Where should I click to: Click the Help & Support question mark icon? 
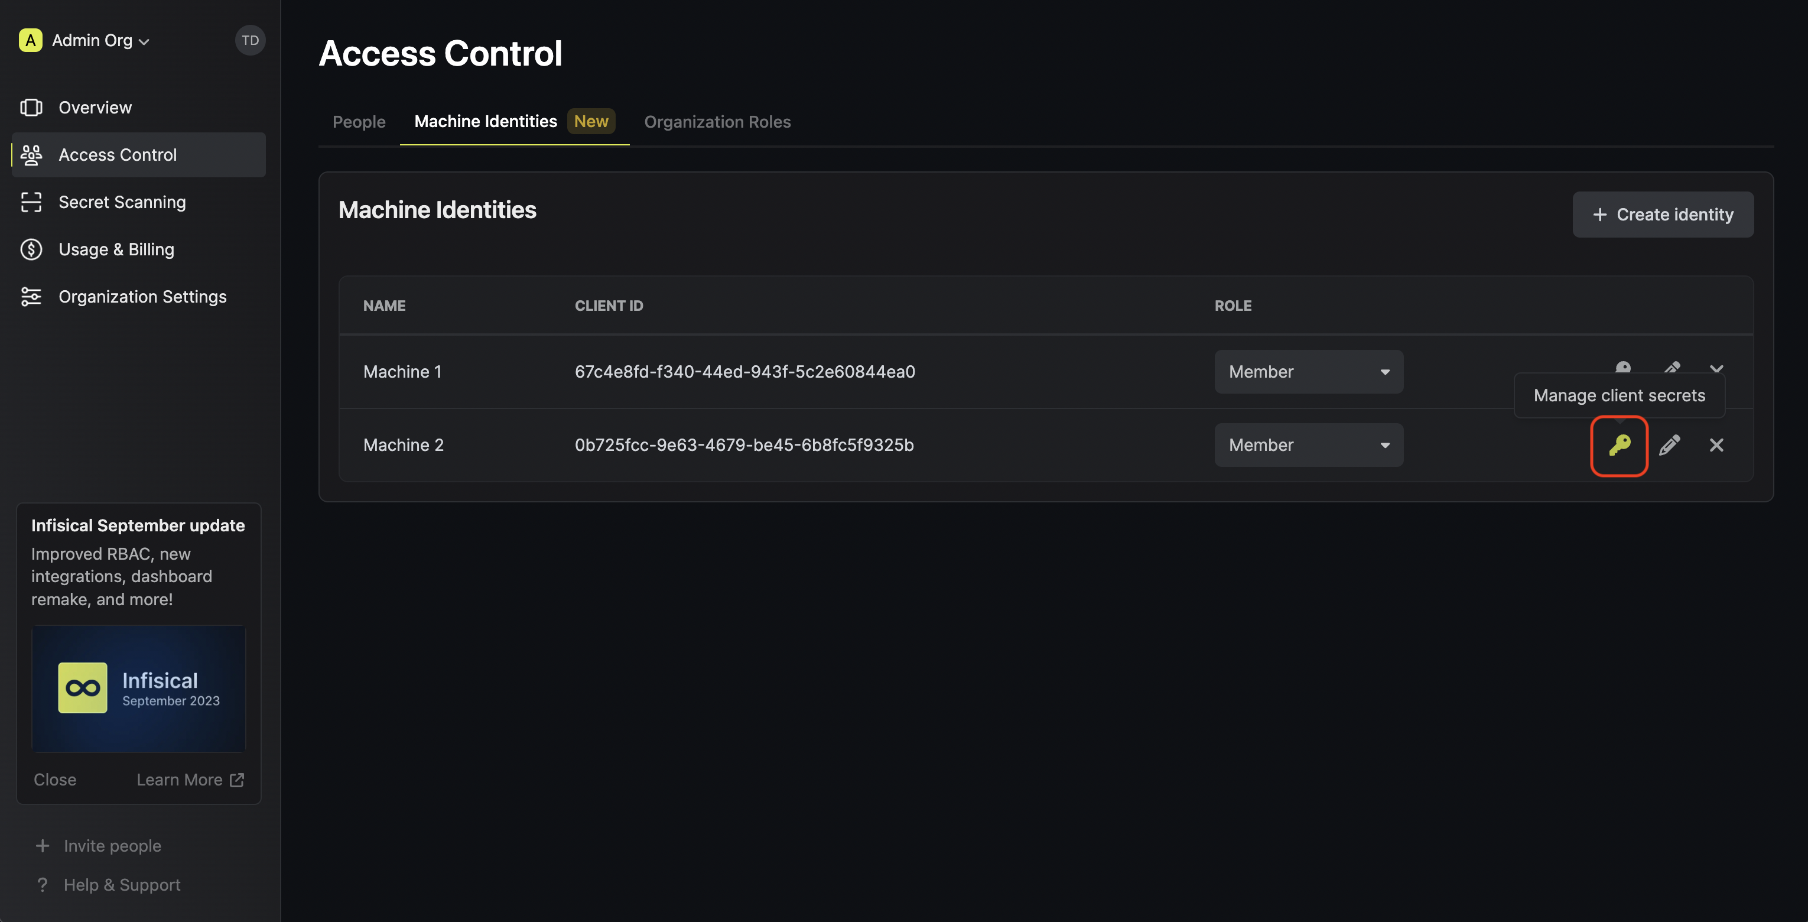[x=43, y=885]
